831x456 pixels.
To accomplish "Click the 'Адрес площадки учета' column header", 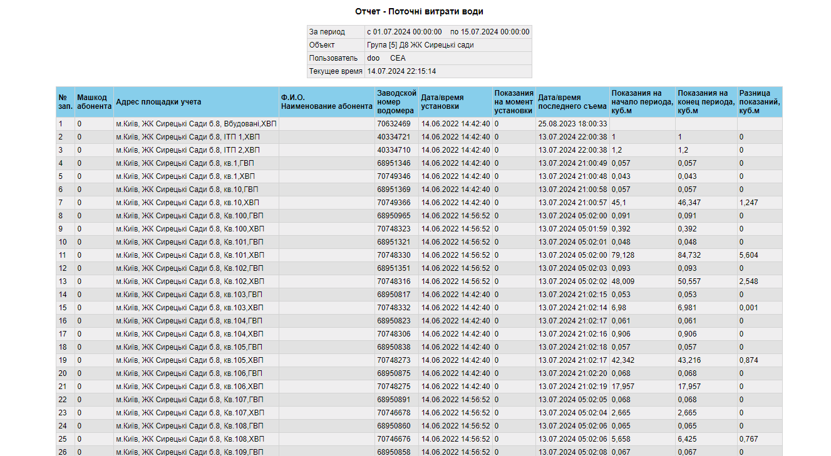I will coord(196,102).
